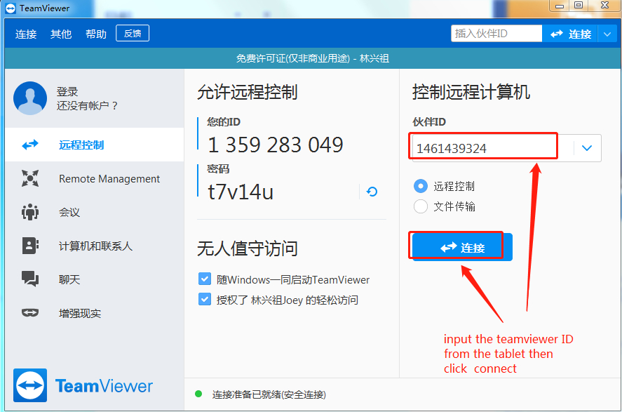The image size is (622, 412).
Task: Select the 文件传输 radio button
Action: [x=421, y=206]
